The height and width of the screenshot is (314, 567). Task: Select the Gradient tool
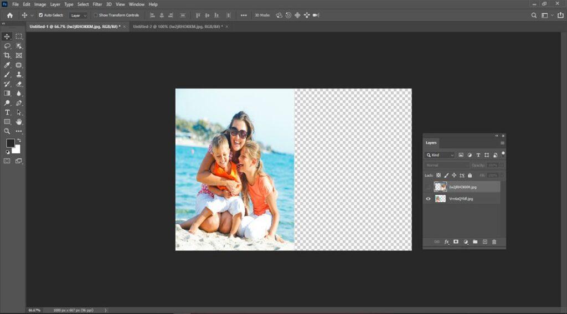coord(7,94)
